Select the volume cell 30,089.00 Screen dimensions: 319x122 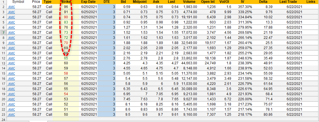tap(189, 89)
